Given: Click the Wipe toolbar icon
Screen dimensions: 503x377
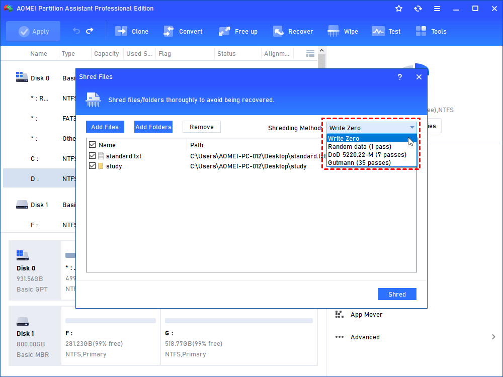Looking at the screenshot, I should pyautogui.click(x=333, y=31).
